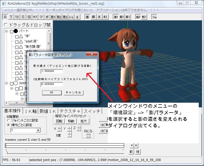Click the 座2 toolbar button
The image size is (204, 166).
tap(122, 17)
